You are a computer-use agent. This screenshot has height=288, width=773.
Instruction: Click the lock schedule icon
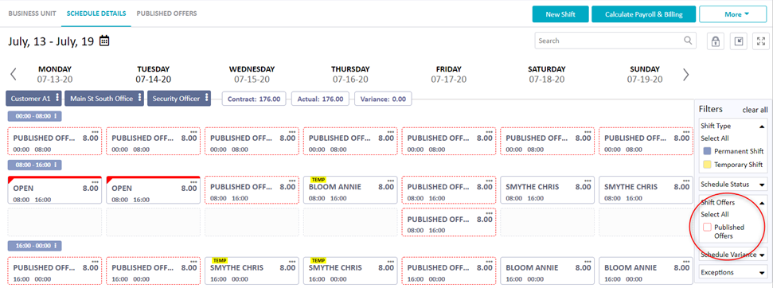pyautogui.click(x=716, y=42)
